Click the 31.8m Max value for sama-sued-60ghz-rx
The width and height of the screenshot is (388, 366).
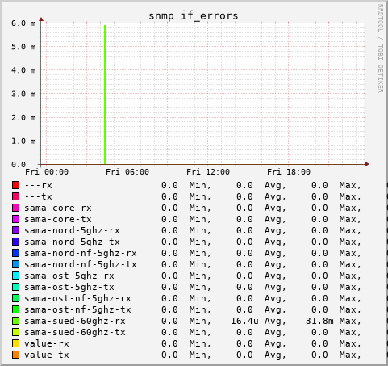[319, 321]
